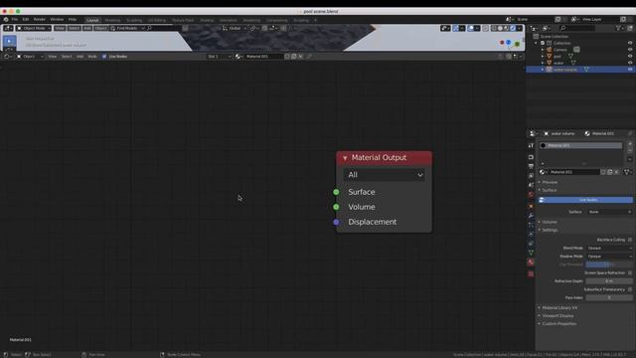Toggle the Use Nodes checkbox in header

tap(104, 57)
